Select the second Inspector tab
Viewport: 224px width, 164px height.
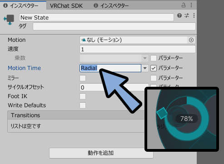coord(111,6)
